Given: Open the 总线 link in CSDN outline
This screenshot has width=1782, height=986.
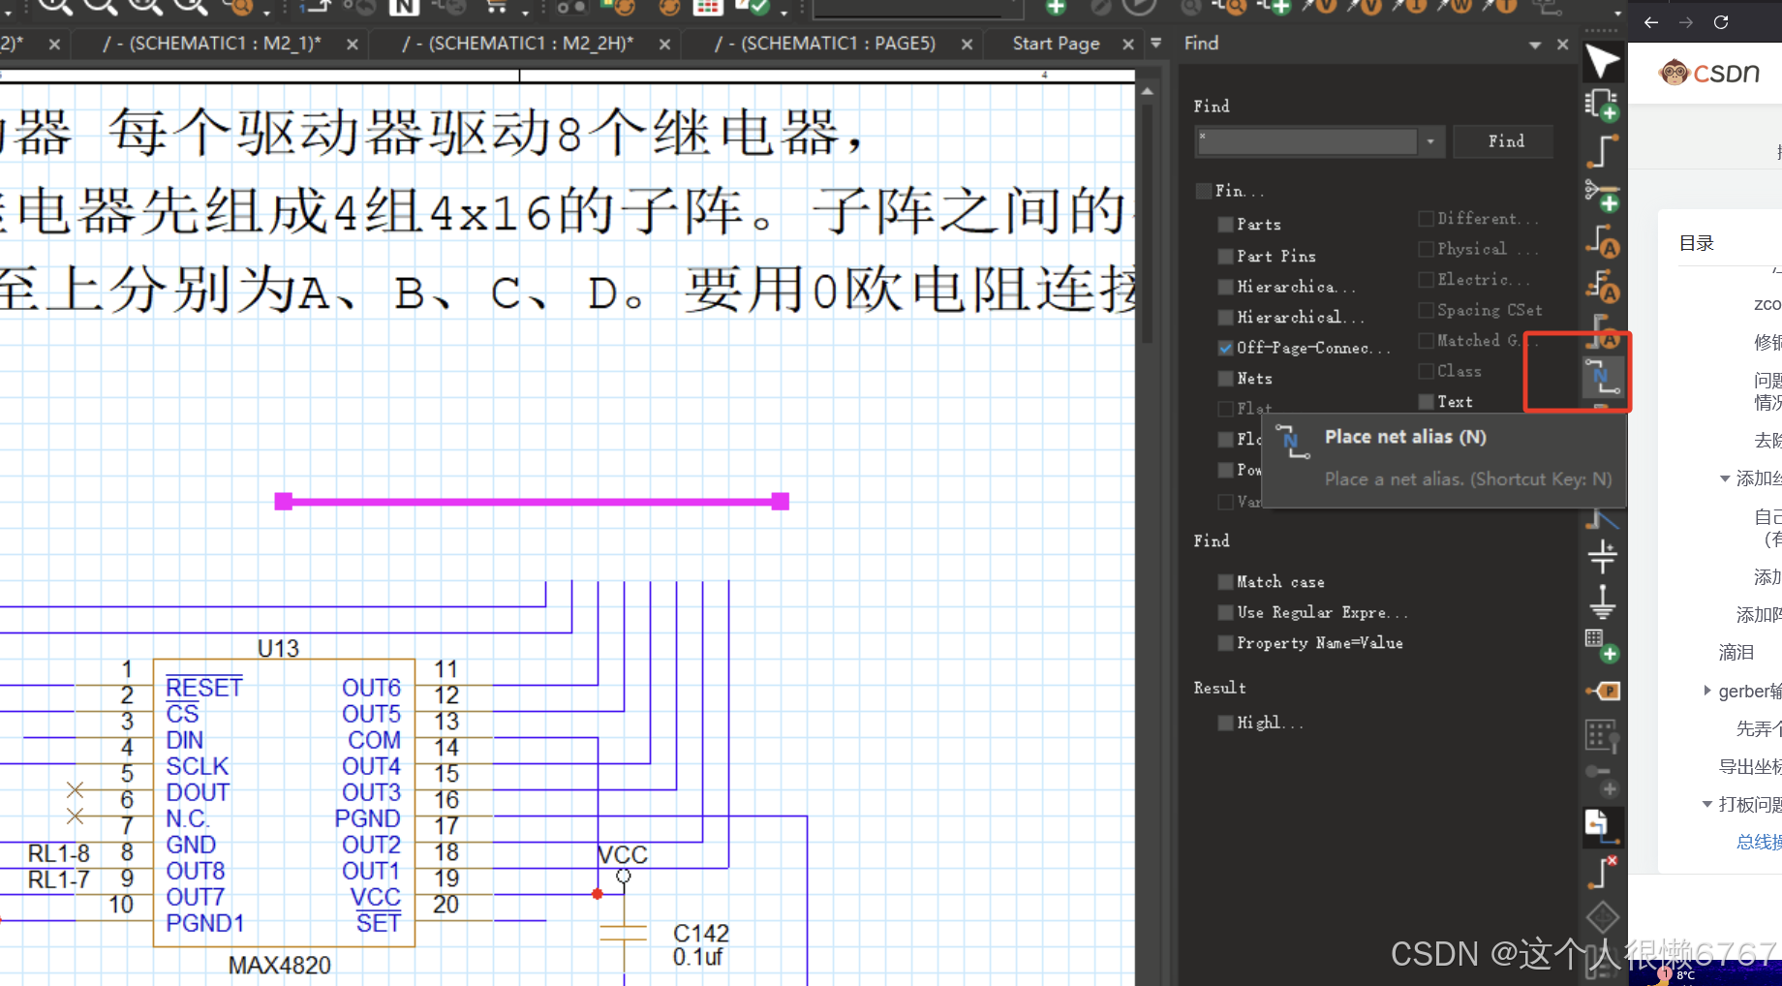Looking at the screenshot, I should click(1759, 842).
